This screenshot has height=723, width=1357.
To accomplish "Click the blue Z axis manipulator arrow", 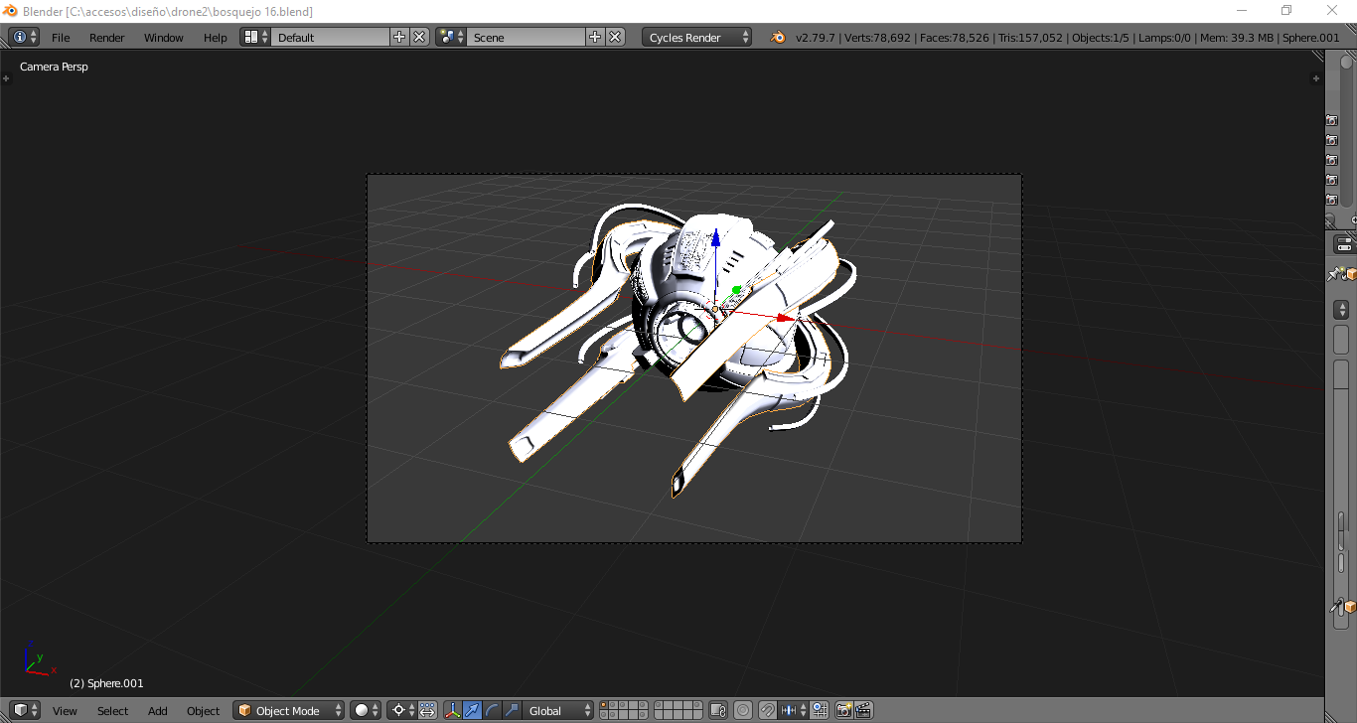I will [715, 239].
